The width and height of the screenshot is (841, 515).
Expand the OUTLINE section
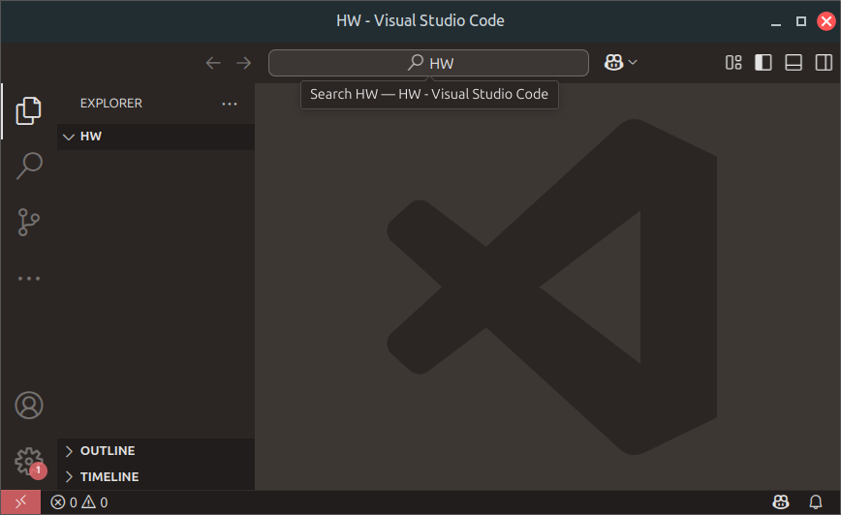tap(156, 451)
